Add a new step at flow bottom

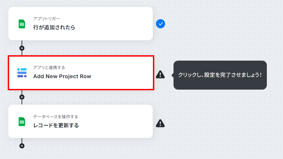22,146
